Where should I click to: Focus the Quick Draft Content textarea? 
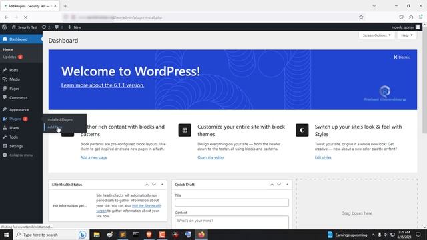coord(232,222)
